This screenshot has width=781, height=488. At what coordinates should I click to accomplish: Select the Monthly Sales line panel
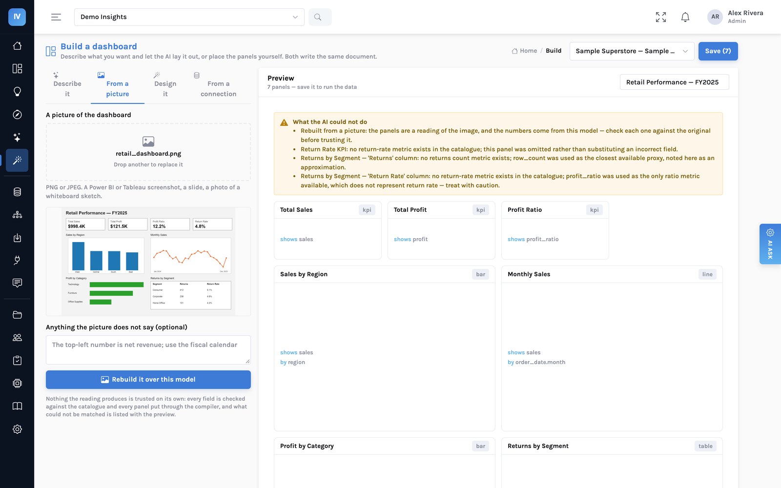point(612,348)
